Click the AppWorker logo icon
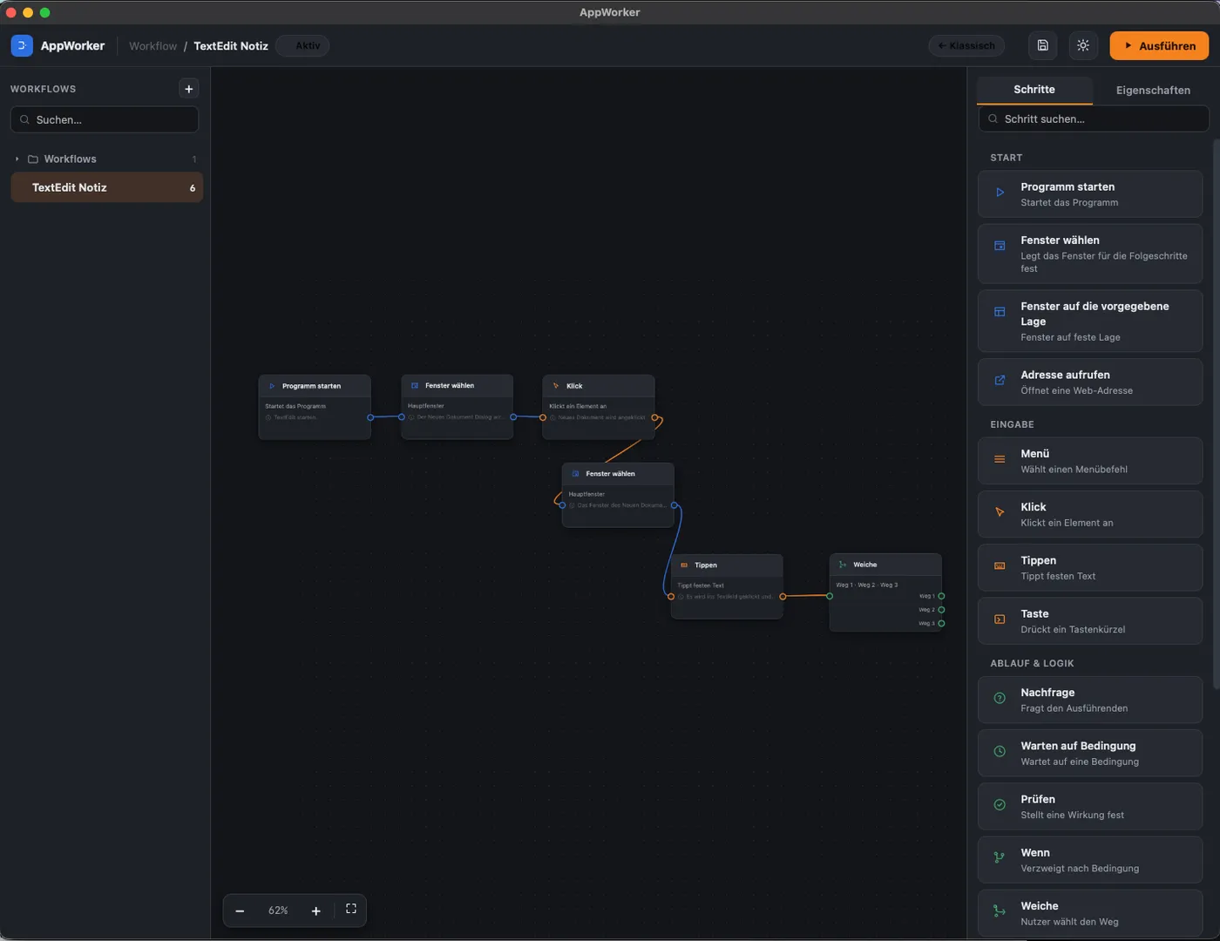This screenshot has height=941, width=1220. coord(22,45)
